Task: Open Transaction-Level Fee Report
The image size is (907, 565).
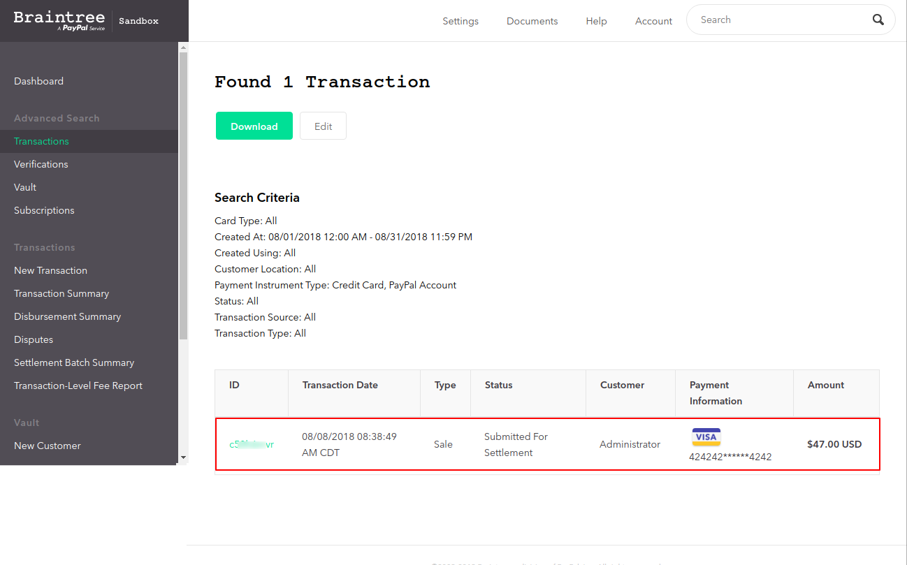Action: point(78,386)
